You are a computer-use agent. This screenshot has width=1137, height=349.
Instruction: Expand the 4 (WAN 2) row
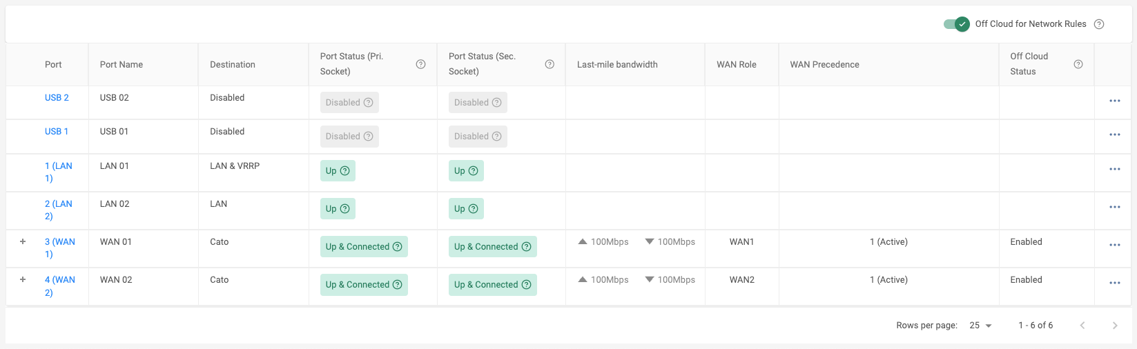[23, 279]
